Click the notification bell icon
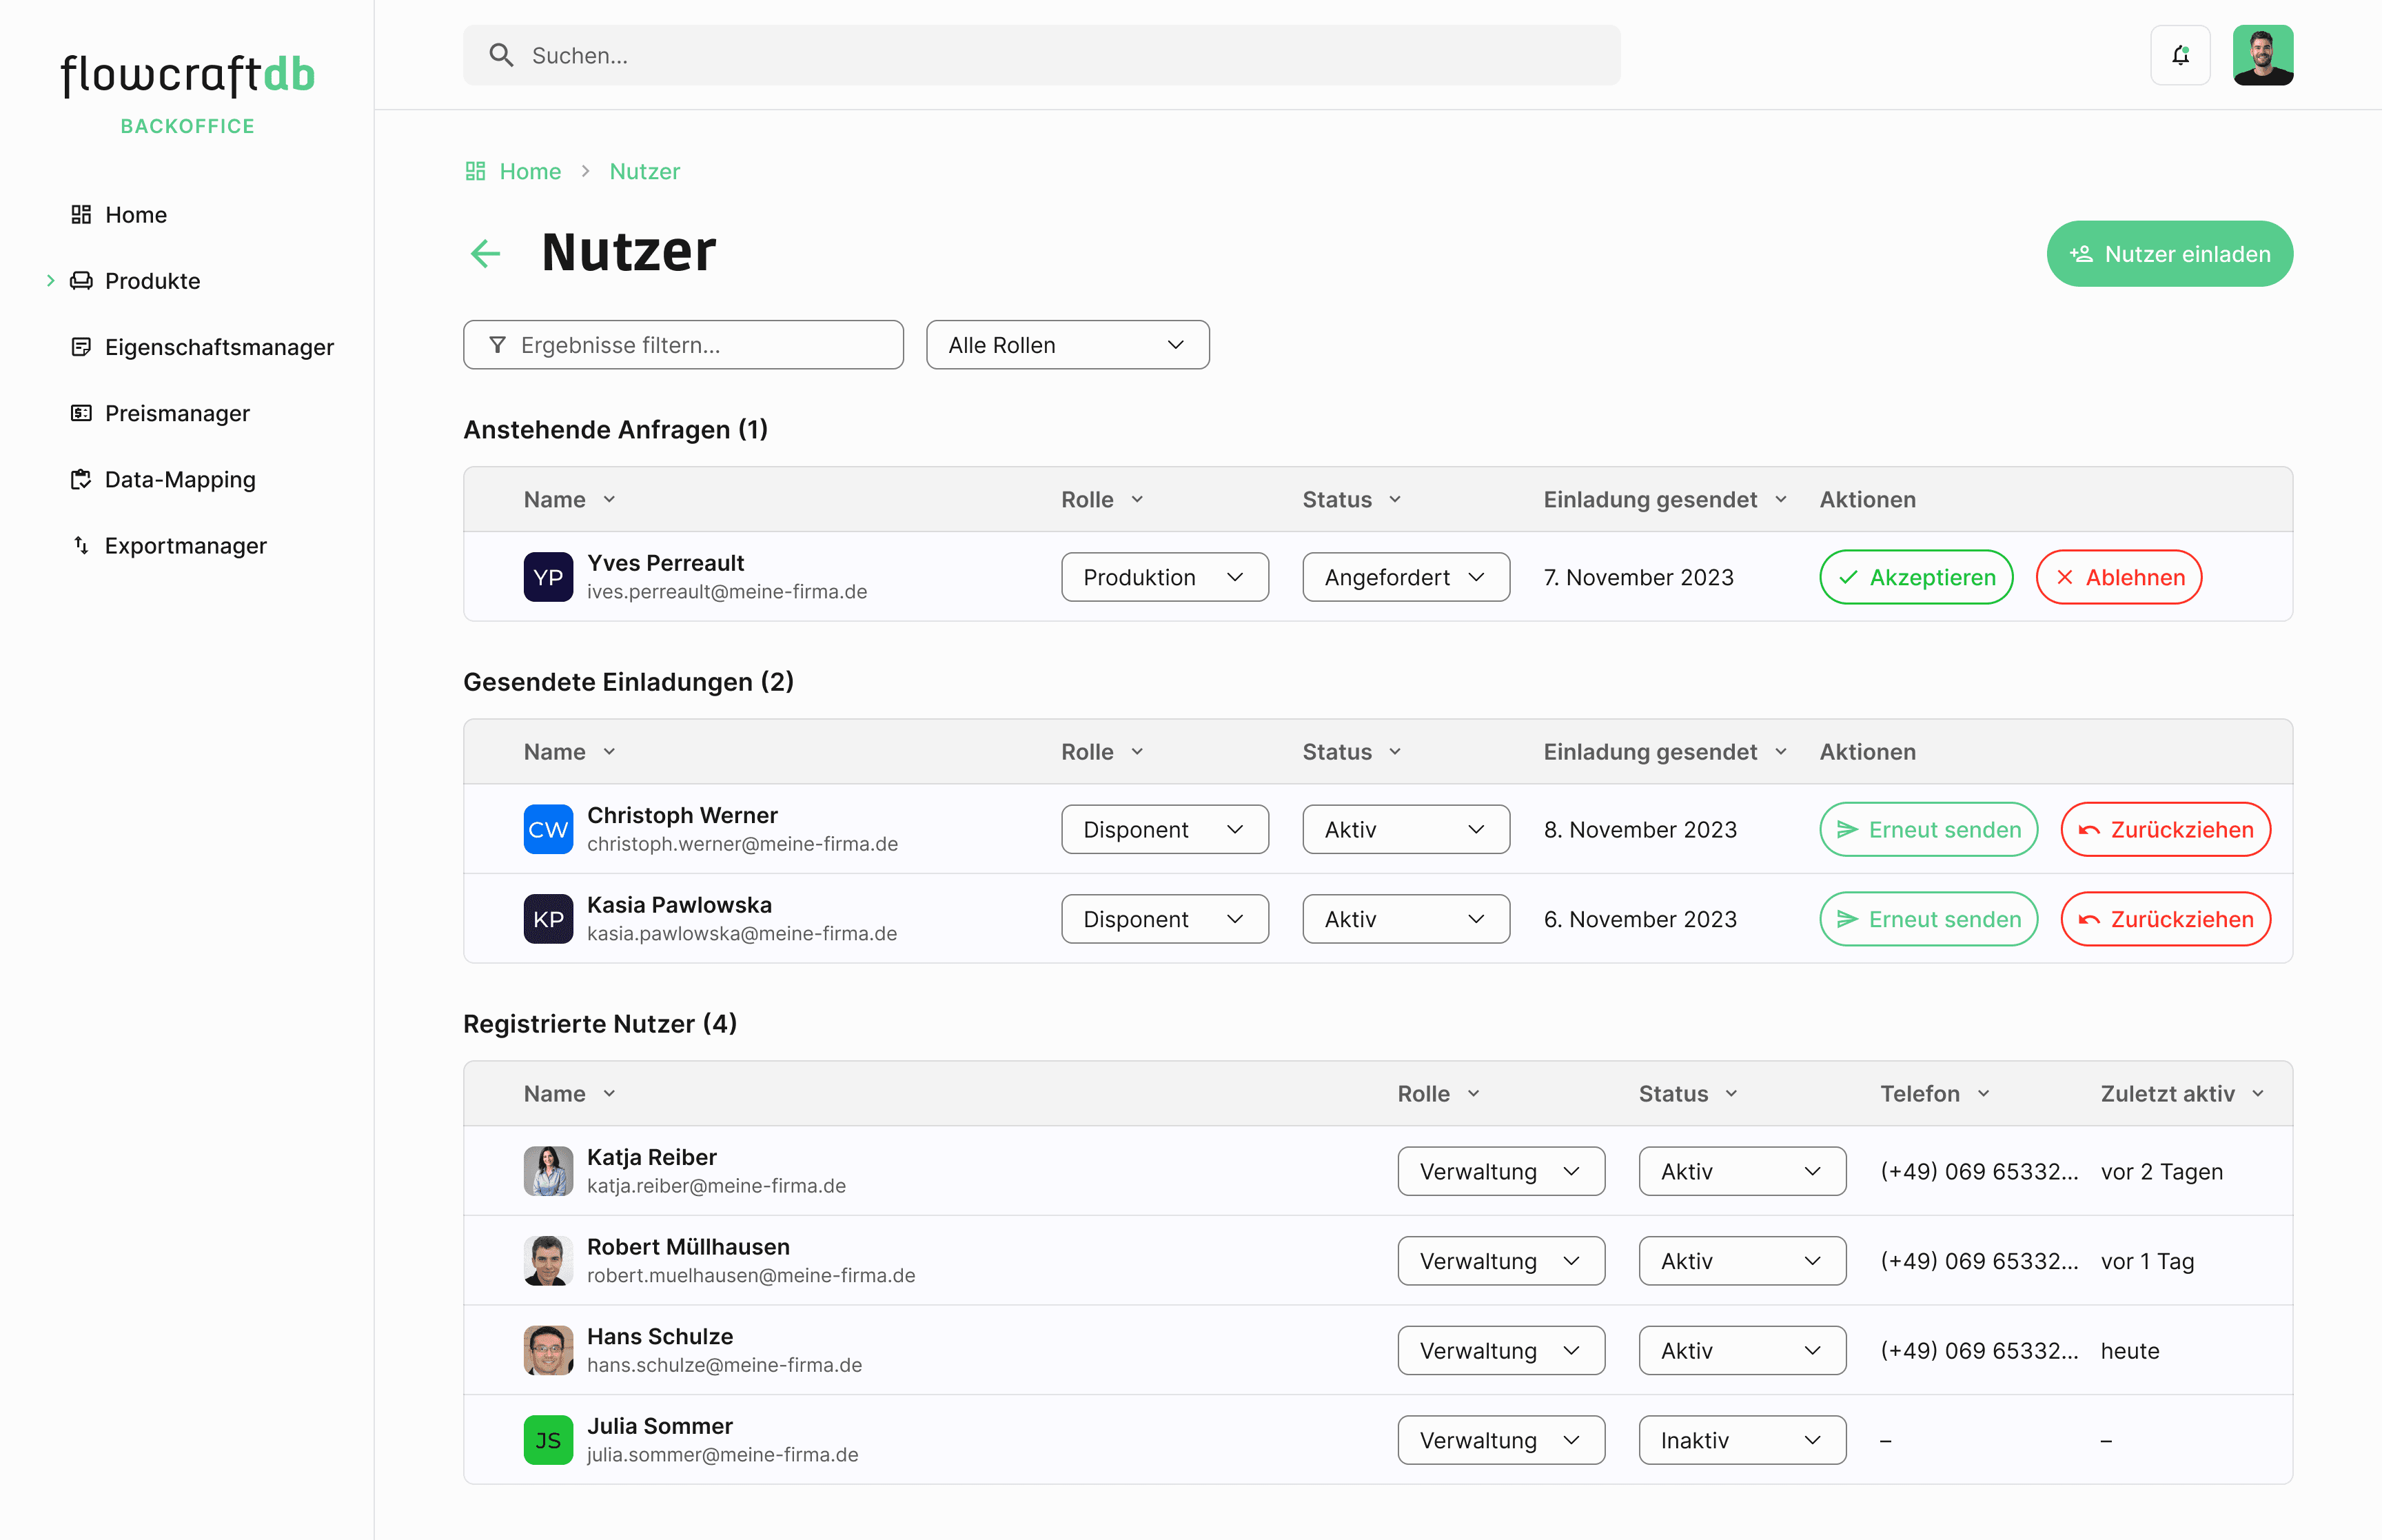The width and height of the screenshot is (2382, 1540). pyautogui.click(x=2180, y=55)
